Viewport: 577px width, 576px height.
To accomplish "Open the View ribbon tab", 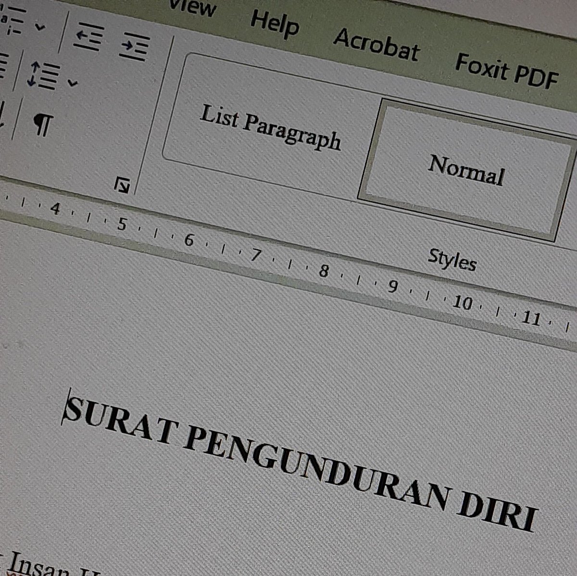I will pyautogui.click(x=193, y=8).
